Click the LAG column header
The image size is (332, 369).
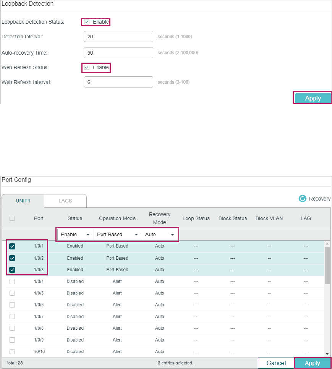coord(306,218)
